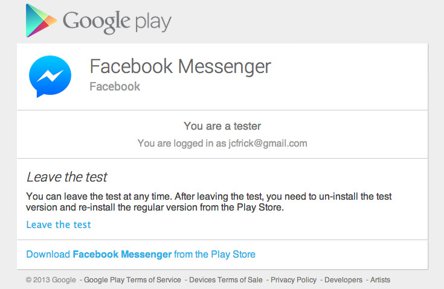Select the Facebook Messenger app title
The image size is (444, 289).
180,66
